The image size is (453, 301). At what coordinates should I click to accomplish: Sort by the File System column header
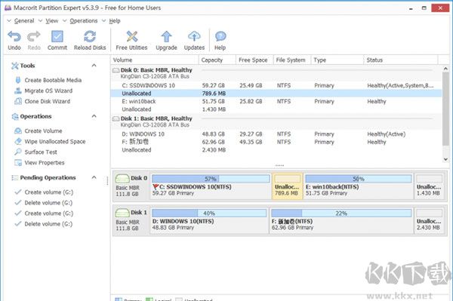pyautogui.click(x=292, y=60)
